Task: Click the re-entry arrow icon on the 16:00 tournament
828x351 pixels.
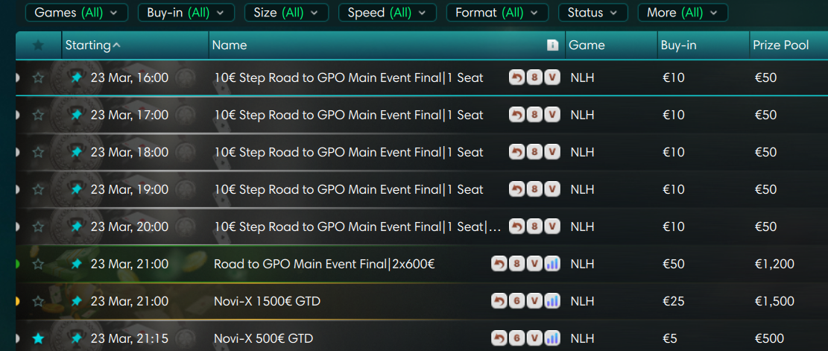Action: [x=516, y=78]
